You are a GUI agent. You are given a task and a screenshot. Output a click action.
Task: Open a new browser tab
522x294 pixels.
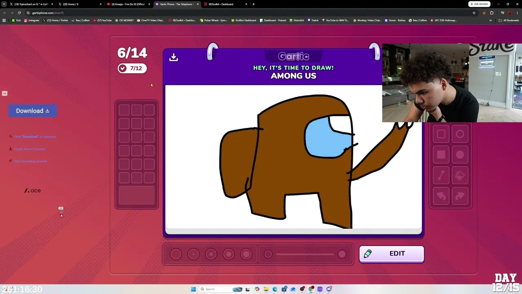click(x=254, y=4)
